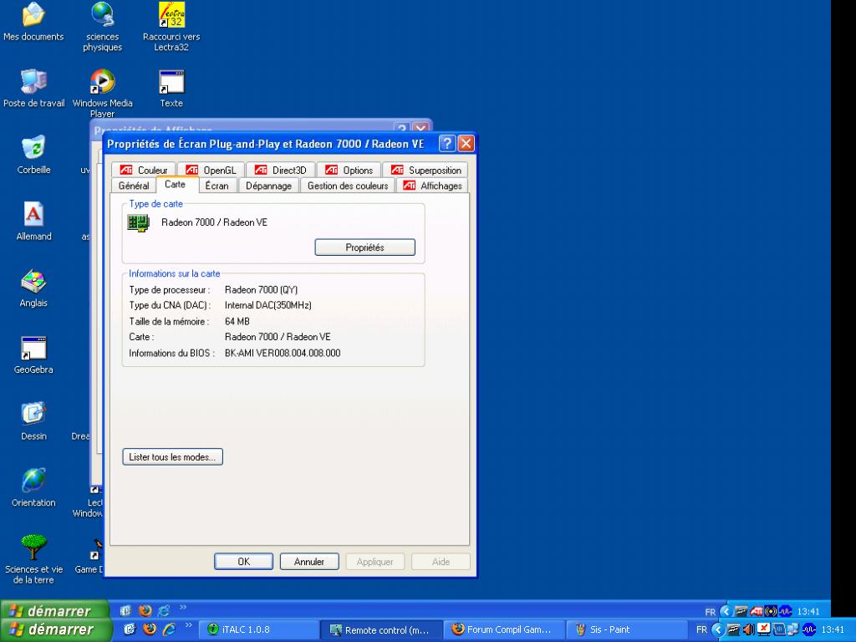Click the local taskbar clock showing 13:41
The height and width of the screenshot is (642, 856).
click(x=833, y=630)
